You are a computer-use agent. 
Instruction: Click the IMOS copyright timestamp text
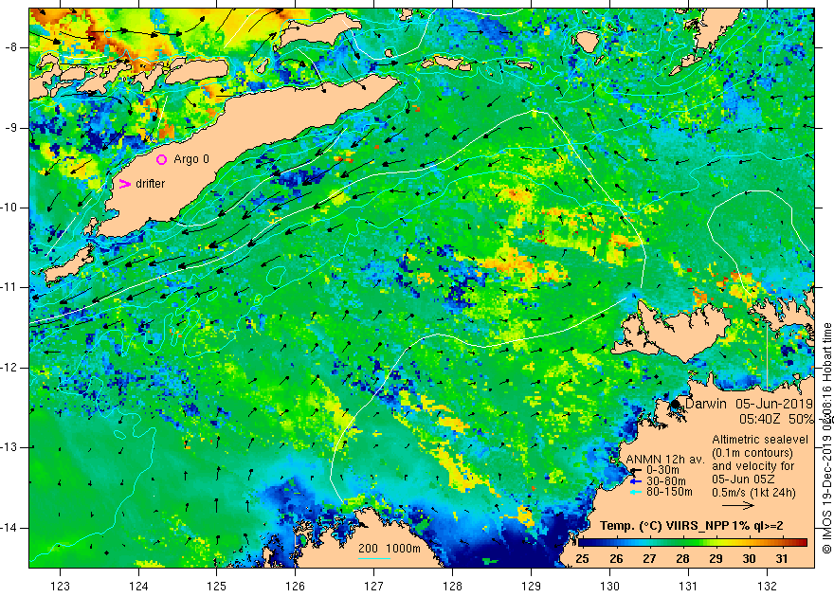(826, 438)
